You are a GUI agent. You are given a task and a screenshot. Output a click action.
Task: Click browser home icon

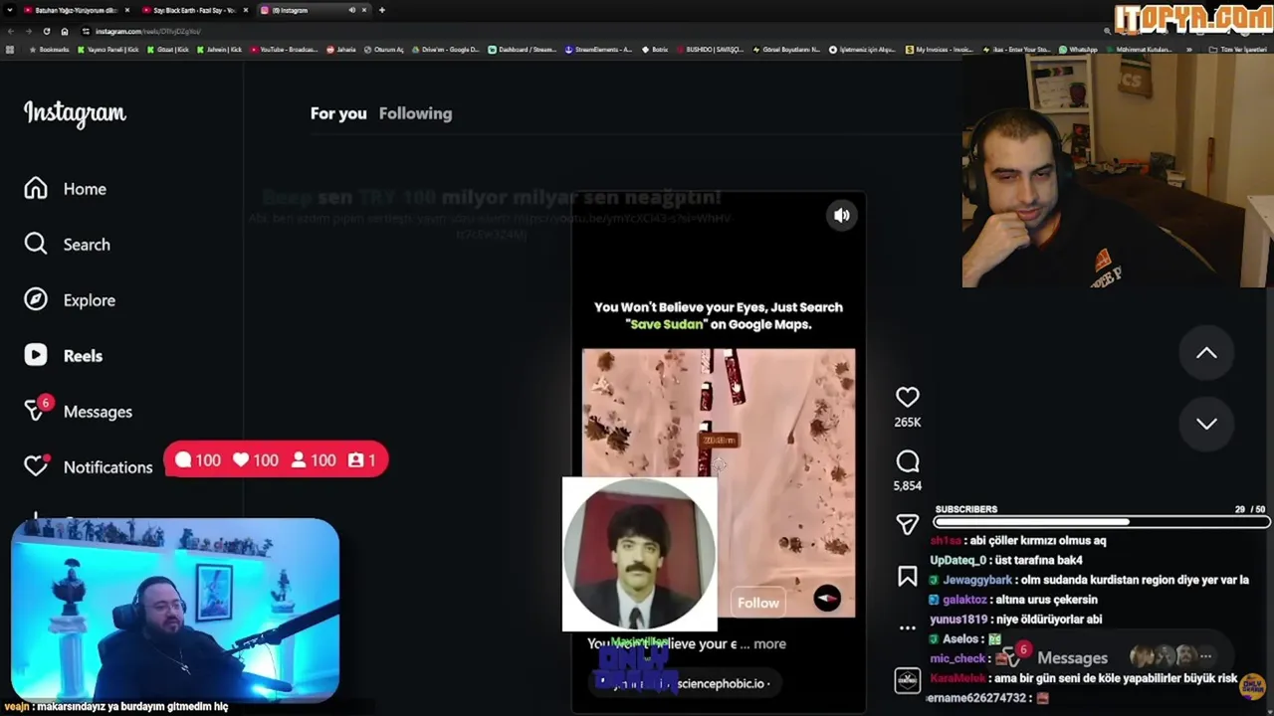coord(64,31)
